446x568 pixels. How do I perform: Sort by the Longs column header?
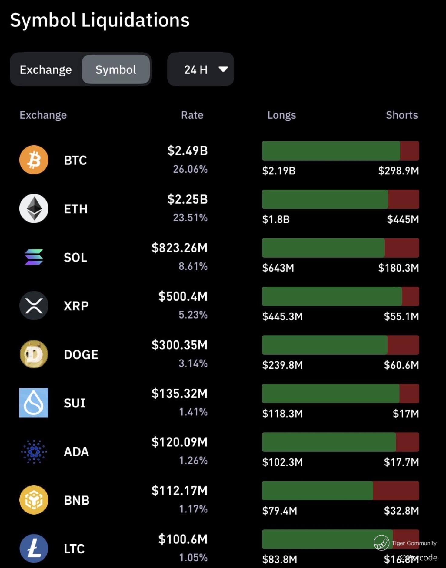point(281,115)
